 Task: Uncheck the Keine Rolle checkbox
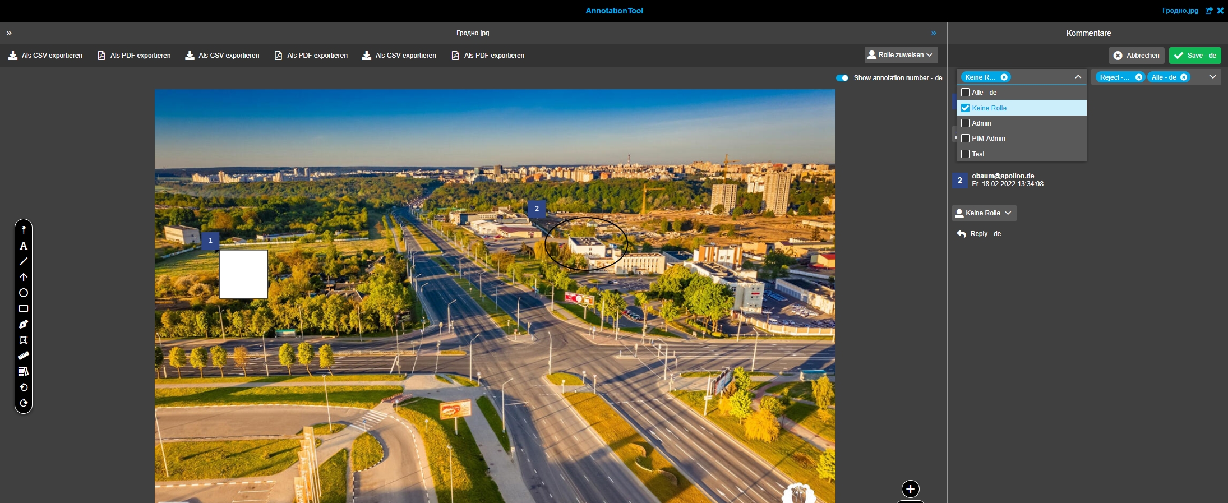click(x=965, y=108)
